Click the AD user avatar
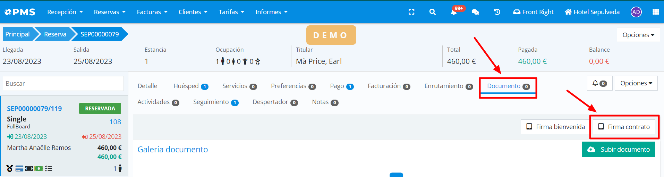 (x=636, y=12)
